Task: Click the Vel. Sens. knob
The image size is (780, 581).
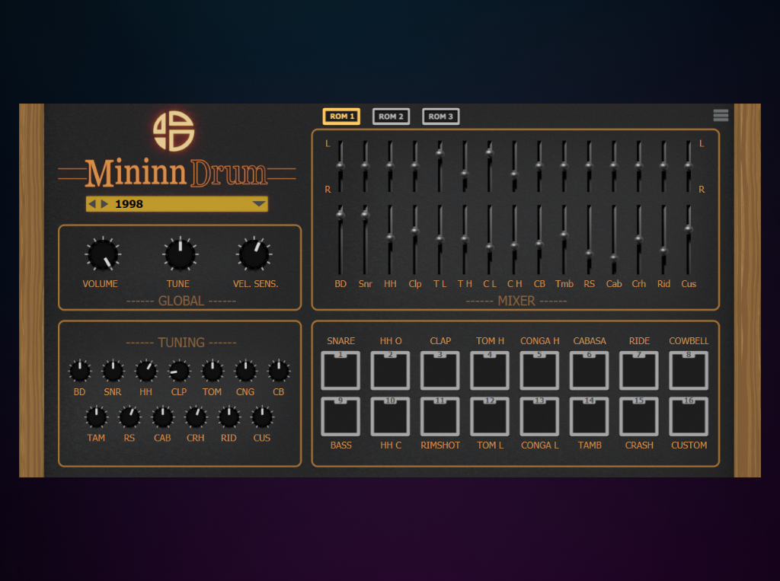Action: click(254, 255)
